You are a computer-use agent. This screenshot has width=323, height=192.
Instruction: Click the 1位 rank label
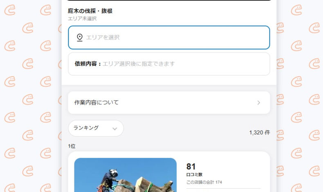coord(72,146)
